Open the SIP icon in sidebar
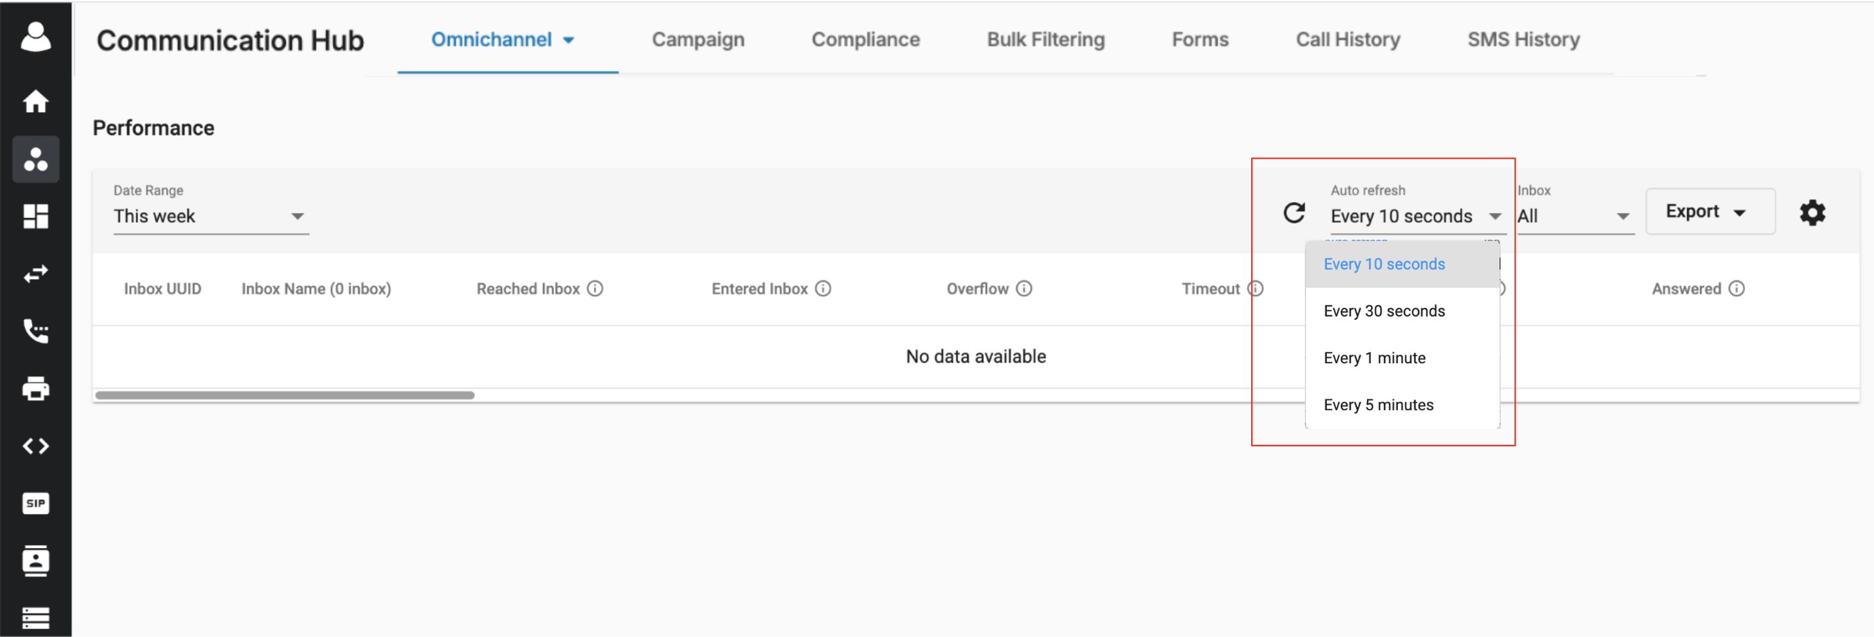Screen dimensions: 1874x637 click(x=35, y=503)
